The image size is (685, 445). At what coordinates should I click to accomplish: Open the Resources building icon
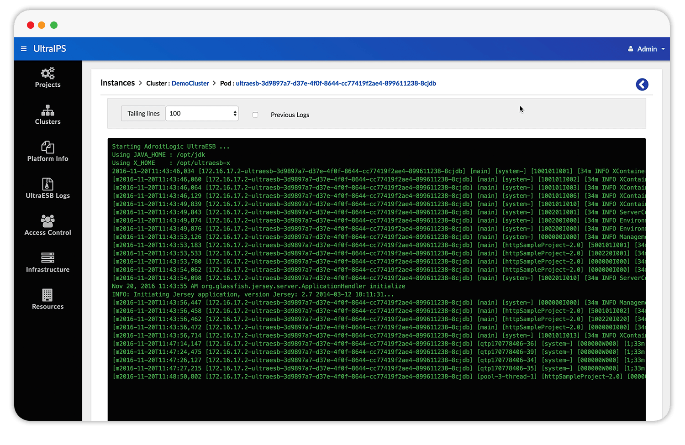tap(47, 295)
